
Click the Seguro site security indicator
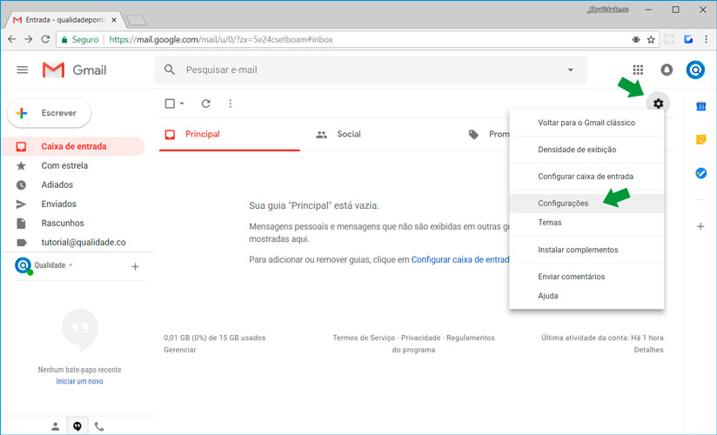click(80, 40)
